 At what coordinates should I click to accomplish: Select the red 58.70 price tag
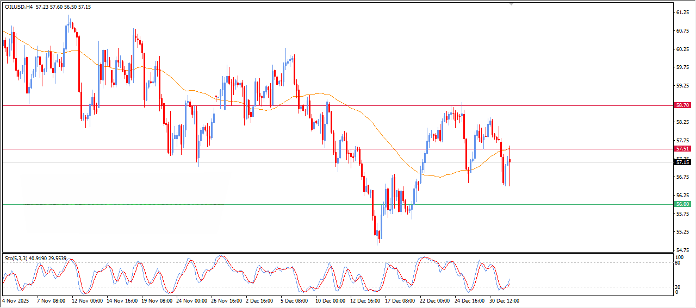click(x=682, y=105)
